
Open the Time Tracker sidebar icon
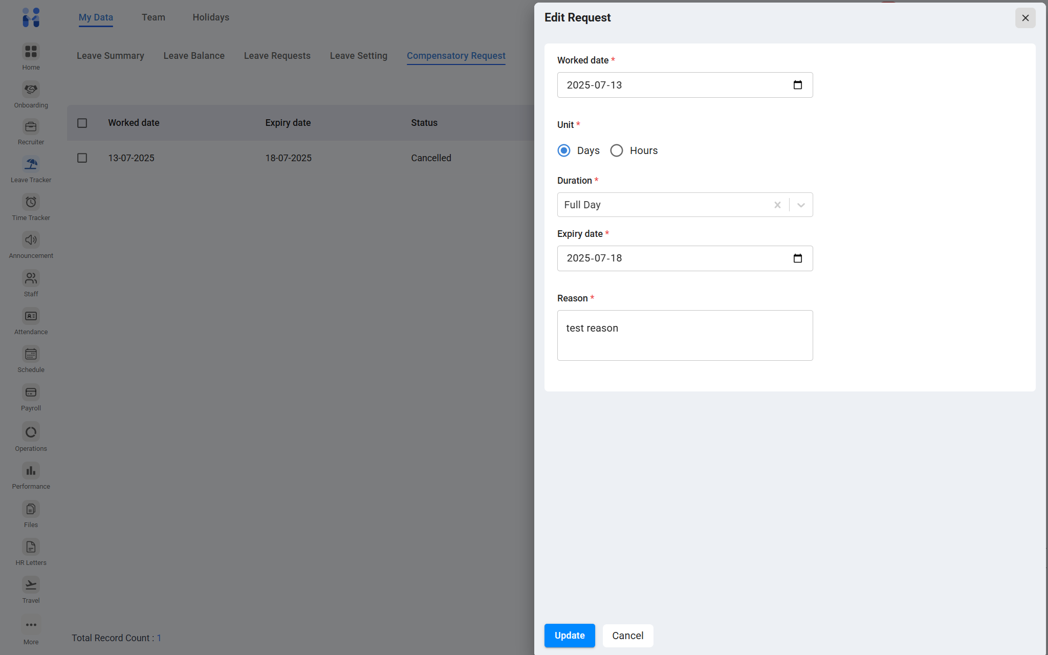[31, 202]
